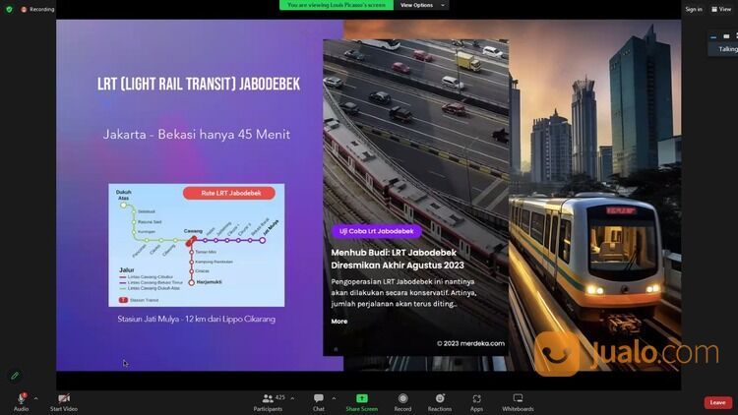The width and height of the screenshot is (738, 415).
Task: Click Sign in at the top right
Action: click(694, 9)
